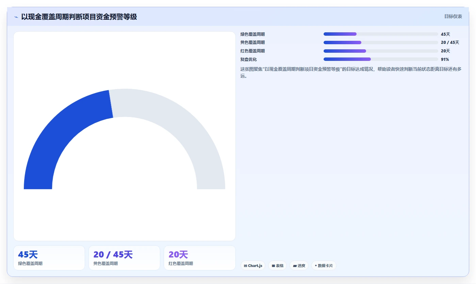Click the 进度 tag chip
This screenshot has width=476, height=284.
point(299,266)
